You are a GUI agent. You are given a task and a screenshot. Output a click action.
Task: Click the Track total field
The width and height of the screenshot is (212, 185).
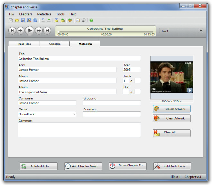click(137, 81)
